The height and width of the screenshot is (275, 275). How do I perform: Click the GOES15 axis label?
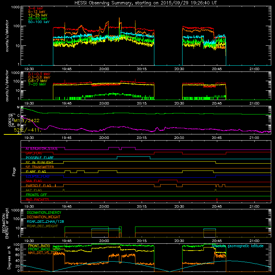10,120
